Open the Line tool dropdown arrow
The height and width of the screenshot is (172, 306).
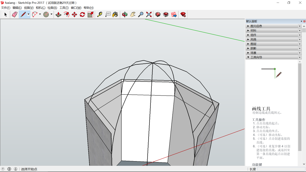point(28,14)
